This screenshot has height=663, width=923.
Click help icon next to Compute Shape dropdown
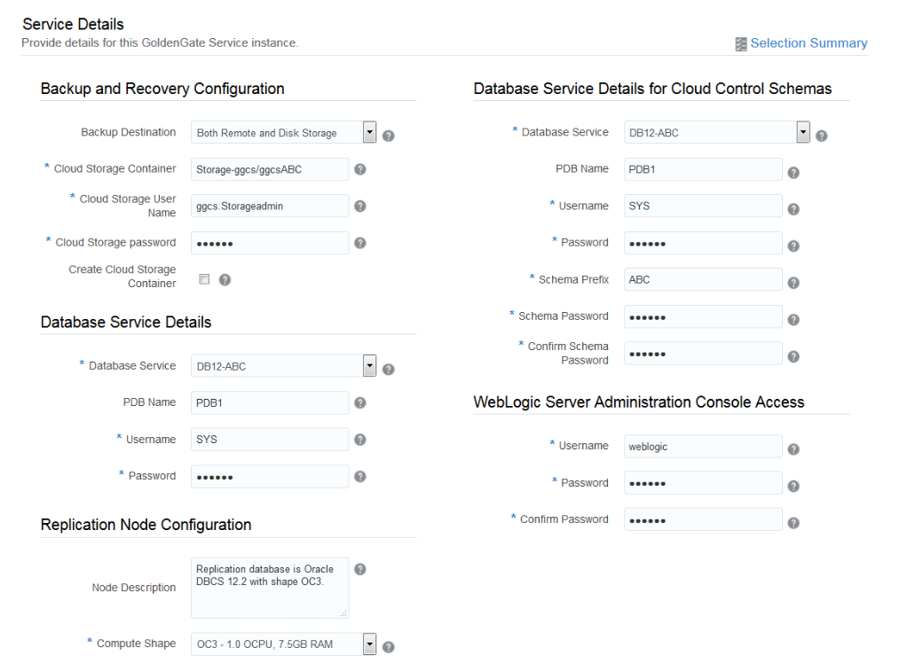coord(389,647)
